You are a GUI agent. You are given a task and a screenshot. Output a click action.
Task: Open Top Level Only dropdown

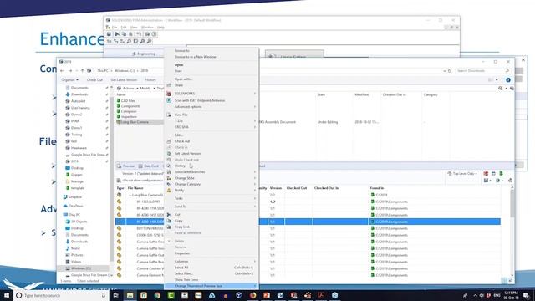tap(462, 174)
